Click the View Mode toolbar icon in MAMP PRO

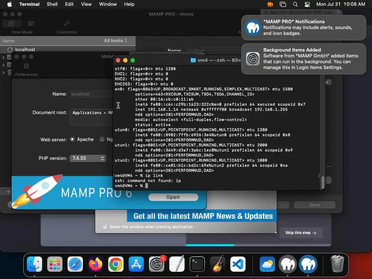point(11,24)
